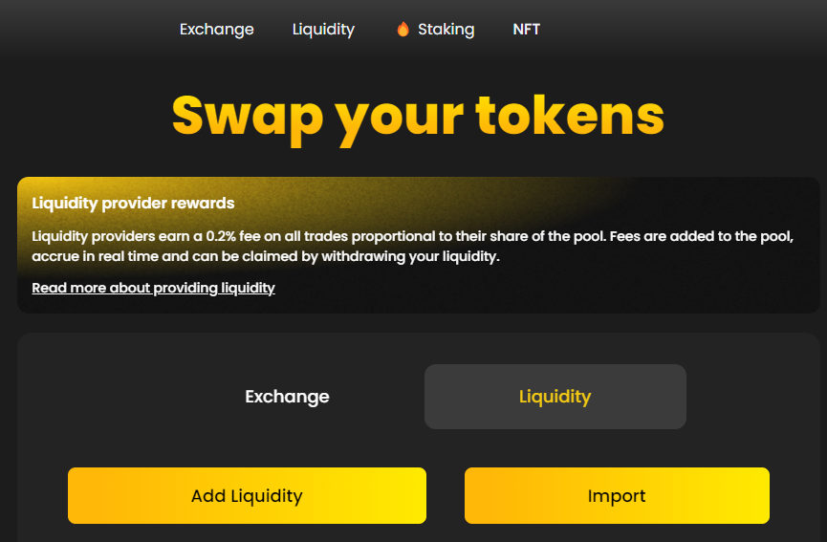Click the 'withdrawing your liquidity' text in card
Screen dimensions: 827x542
pos(410,257)
